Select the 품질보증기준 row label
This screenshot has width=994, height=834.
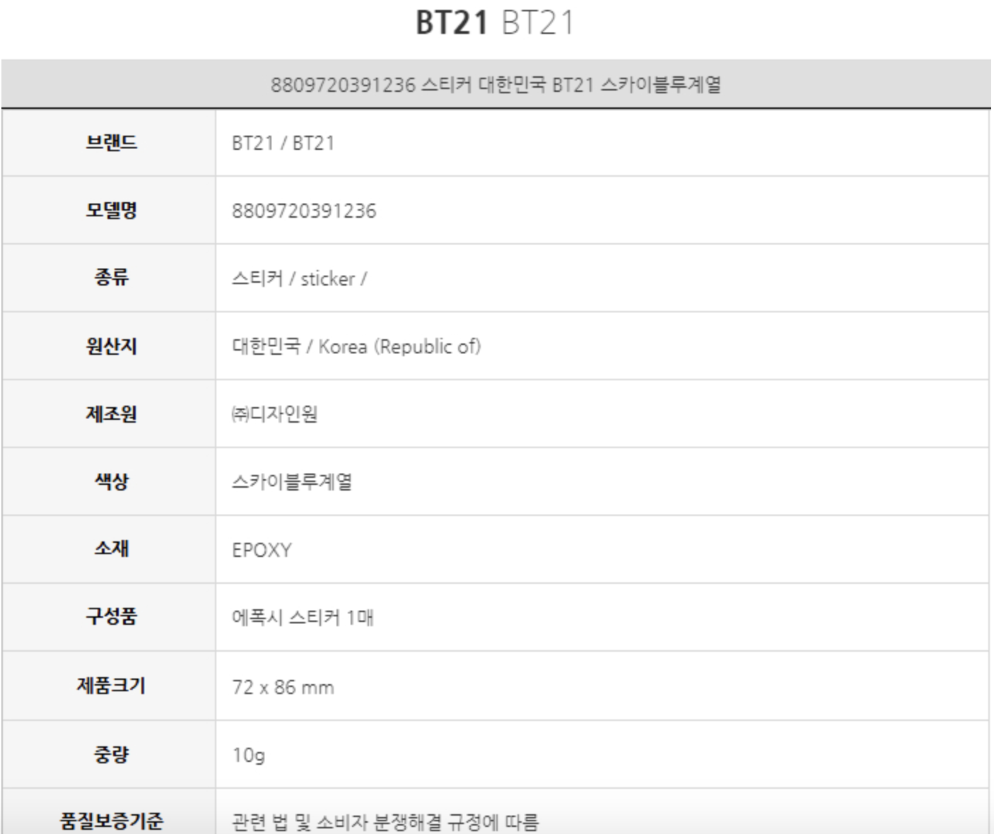pyautogui.click(x=111, y=821)
